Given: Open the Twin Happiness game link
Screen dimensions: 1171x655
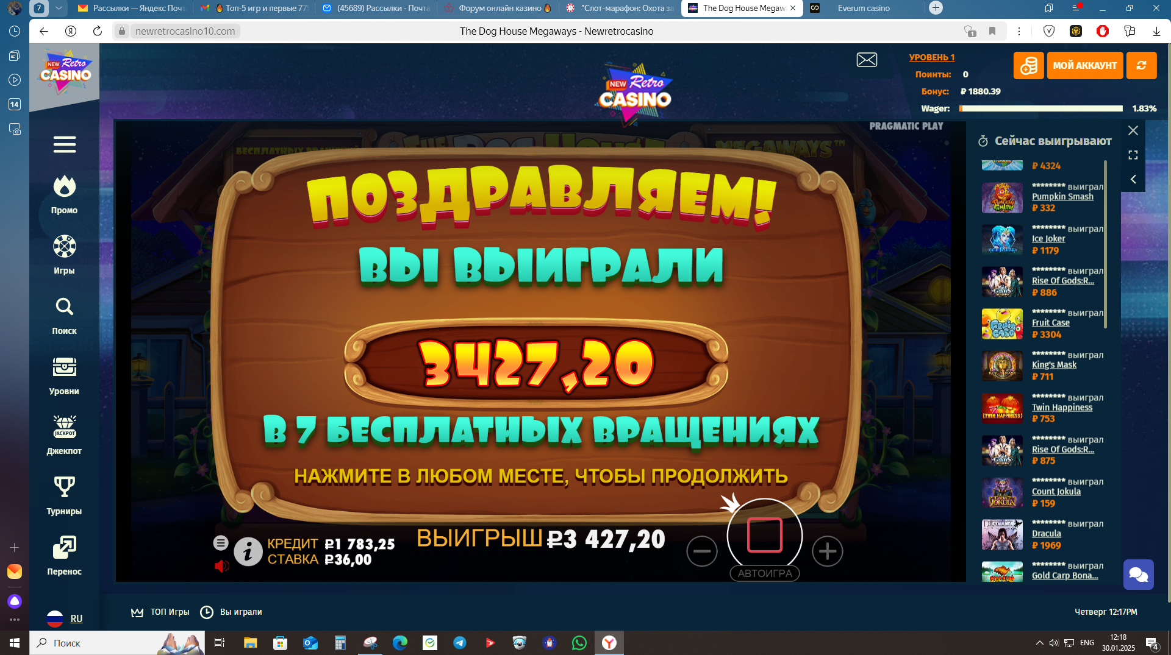Looking at the screenshot, I should click(1062, 407).
